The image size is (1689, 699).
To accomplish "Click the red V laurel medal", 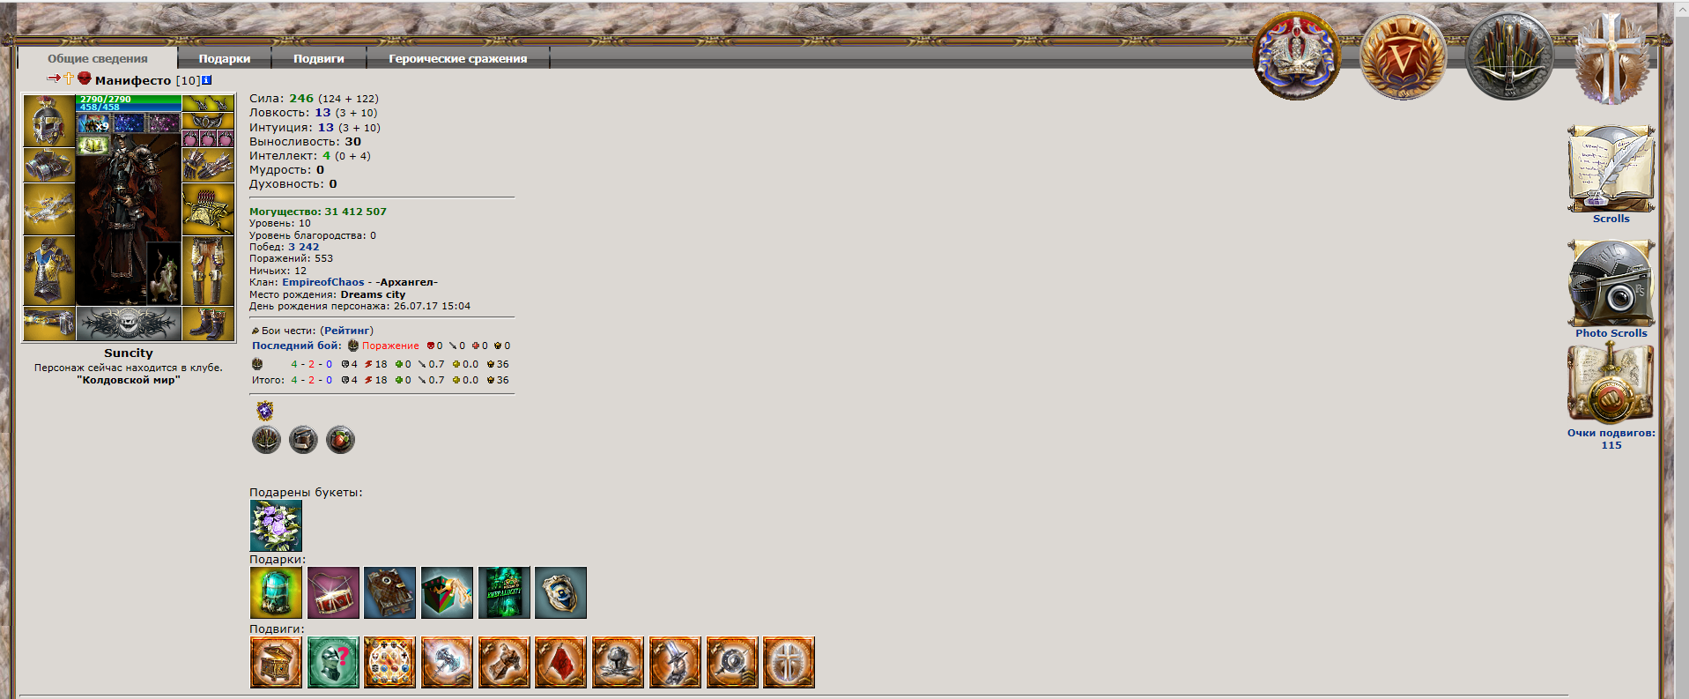I will coord(1403,56).
